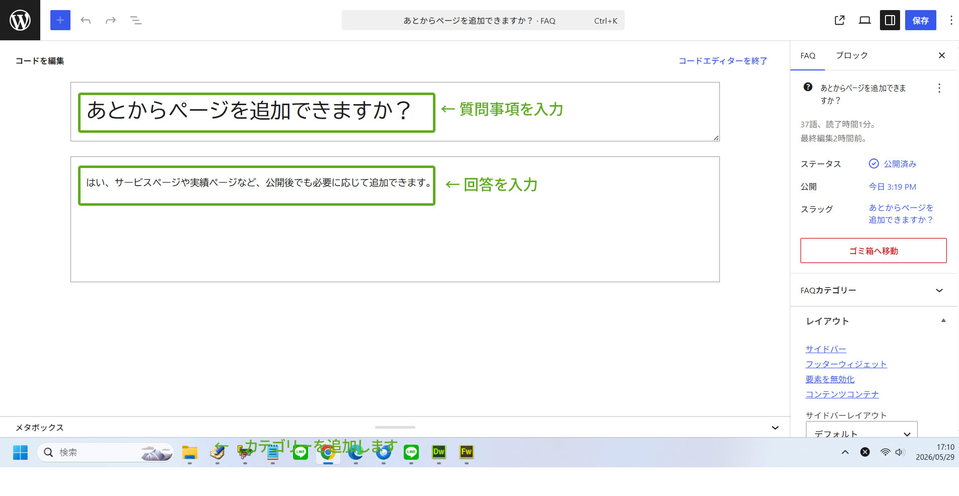Screen dimensions: 959x496
Task: Open the サイドバー layout link
Action: pos(826,349)
